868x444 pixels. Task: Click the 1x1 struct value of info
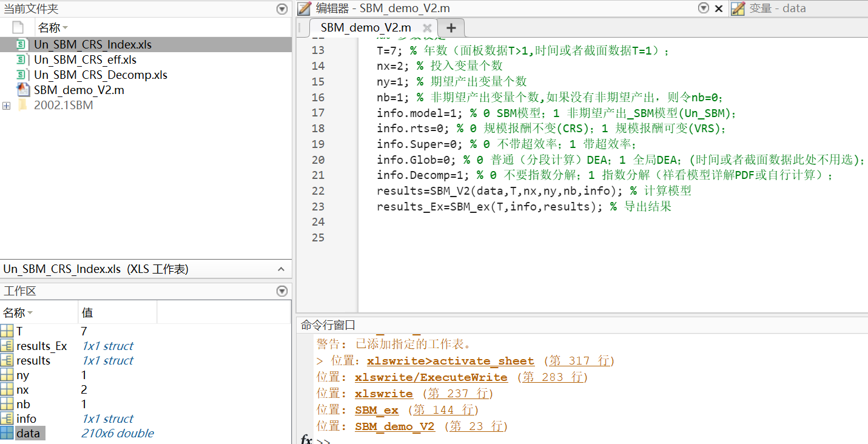(107, 419)
